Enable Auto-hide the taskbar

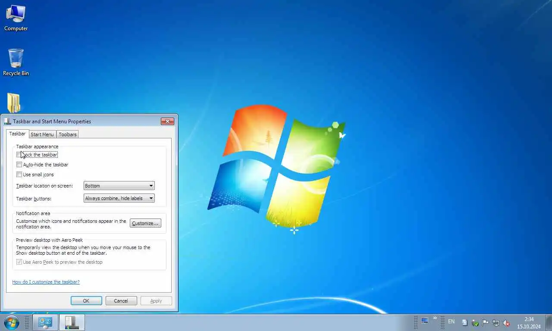click(x=19, y=165)
